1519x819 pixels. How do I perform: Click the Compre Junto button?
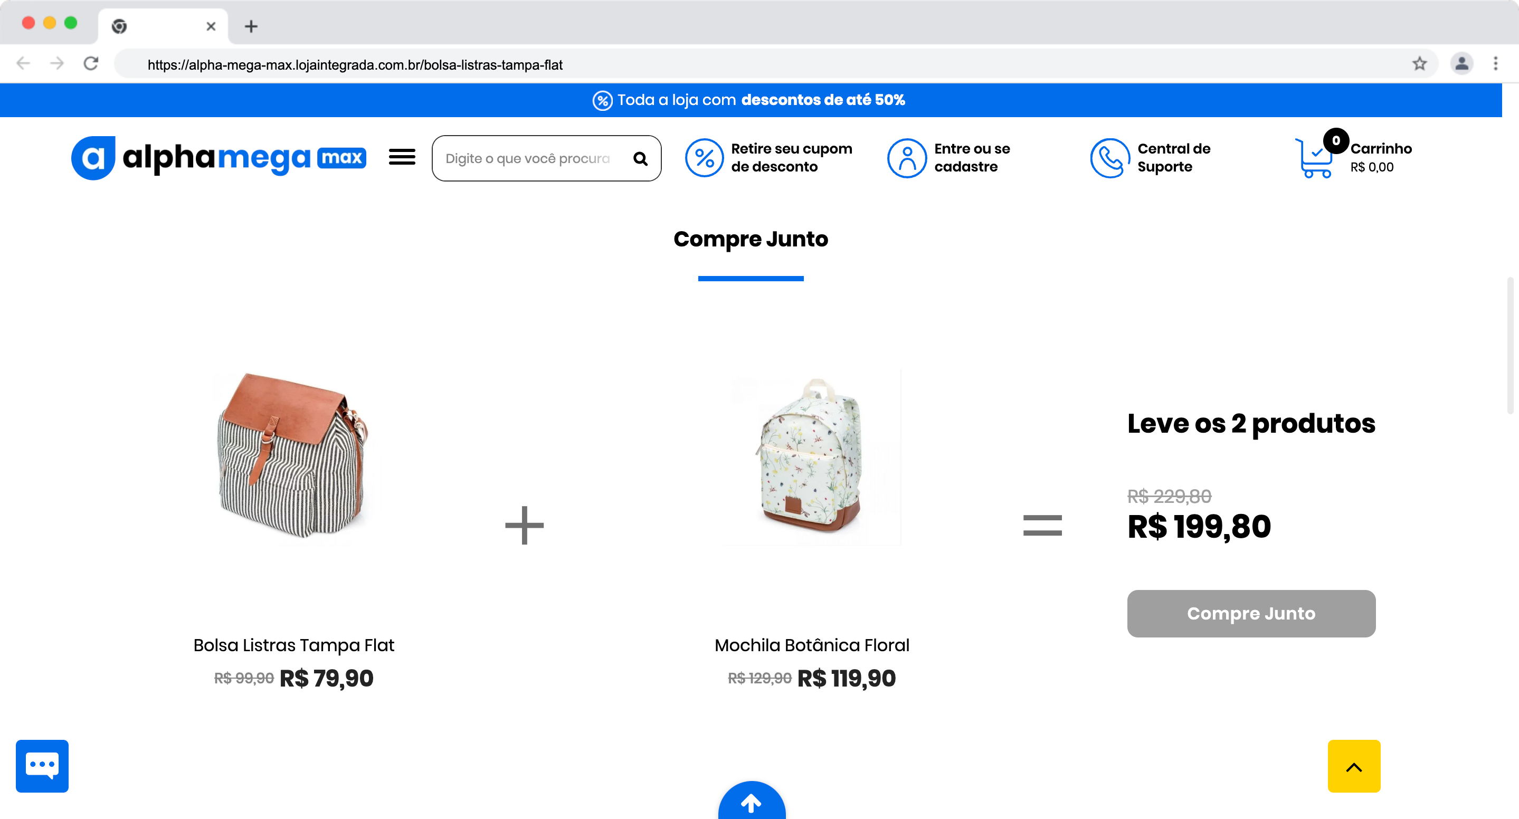pos(1251,613)
